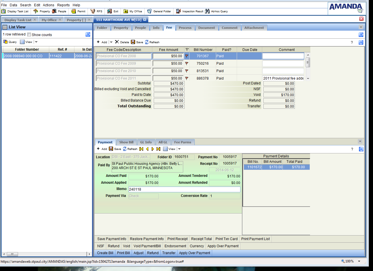Click the Print Receipt button
This screenshot has height=271, width=373.
pos(177,239)
